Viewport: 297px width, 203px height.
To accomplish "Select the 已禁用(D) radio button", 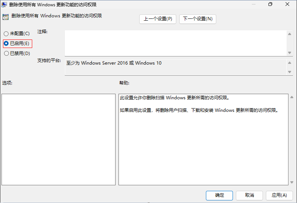I will pyautogui.click(x=17, y=54).
